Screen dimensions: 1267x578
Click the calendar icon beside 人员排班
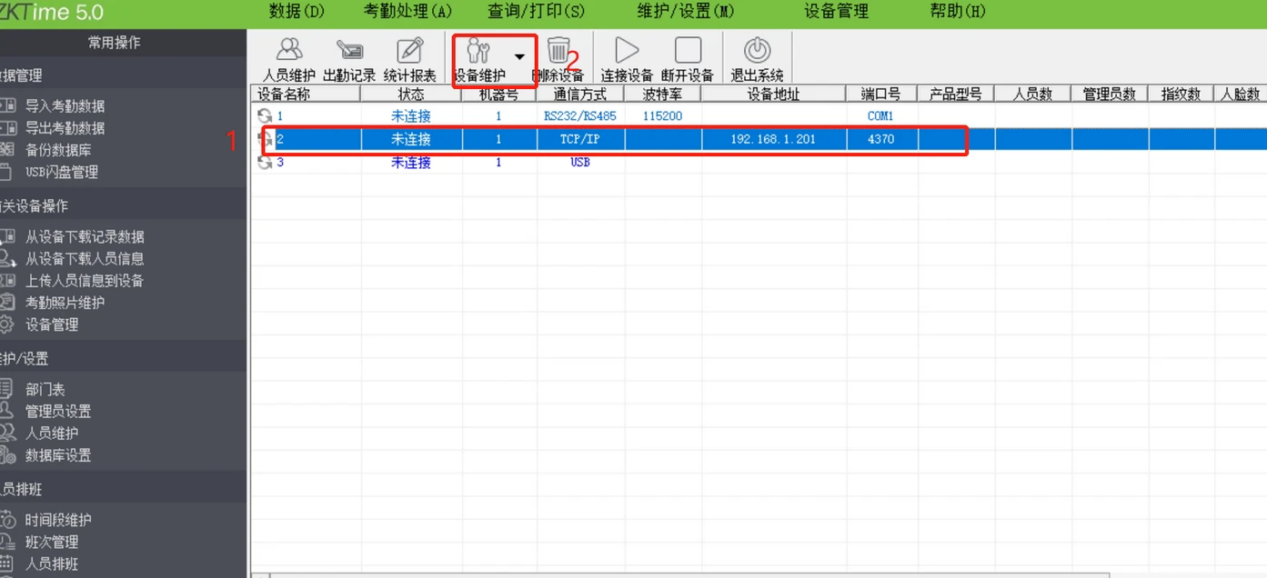[x=7, y=563]
